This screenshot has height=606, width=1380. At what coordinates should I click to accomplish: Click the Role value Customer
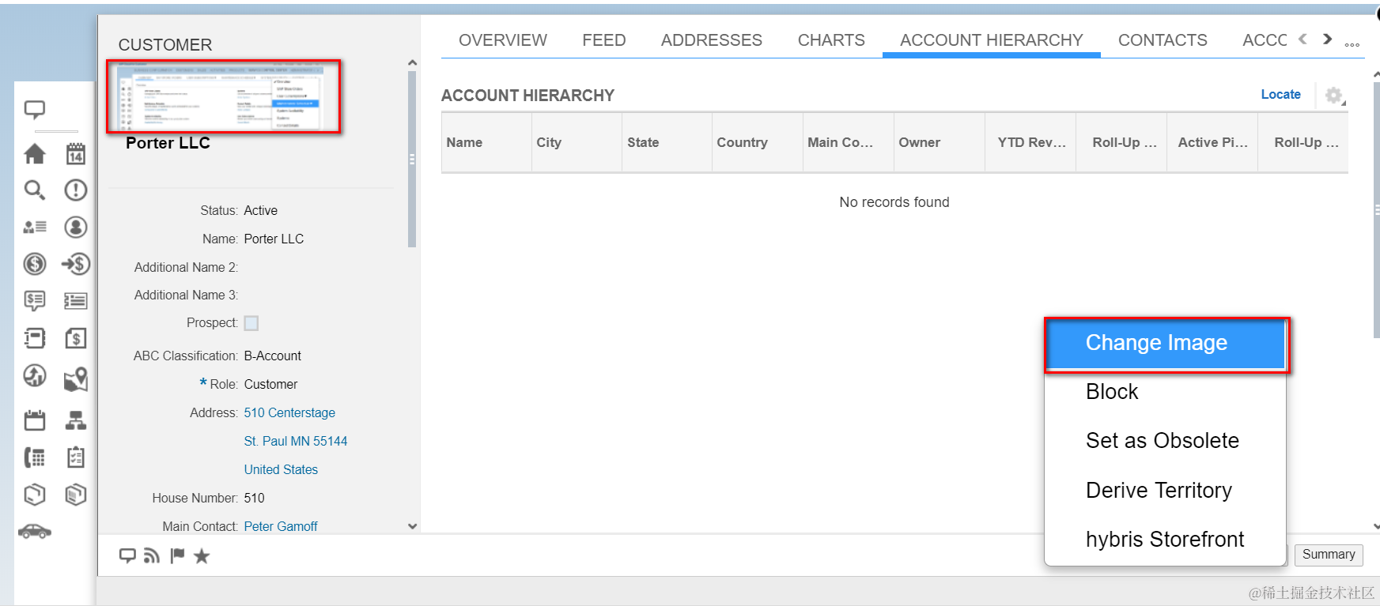pos(270,384)
